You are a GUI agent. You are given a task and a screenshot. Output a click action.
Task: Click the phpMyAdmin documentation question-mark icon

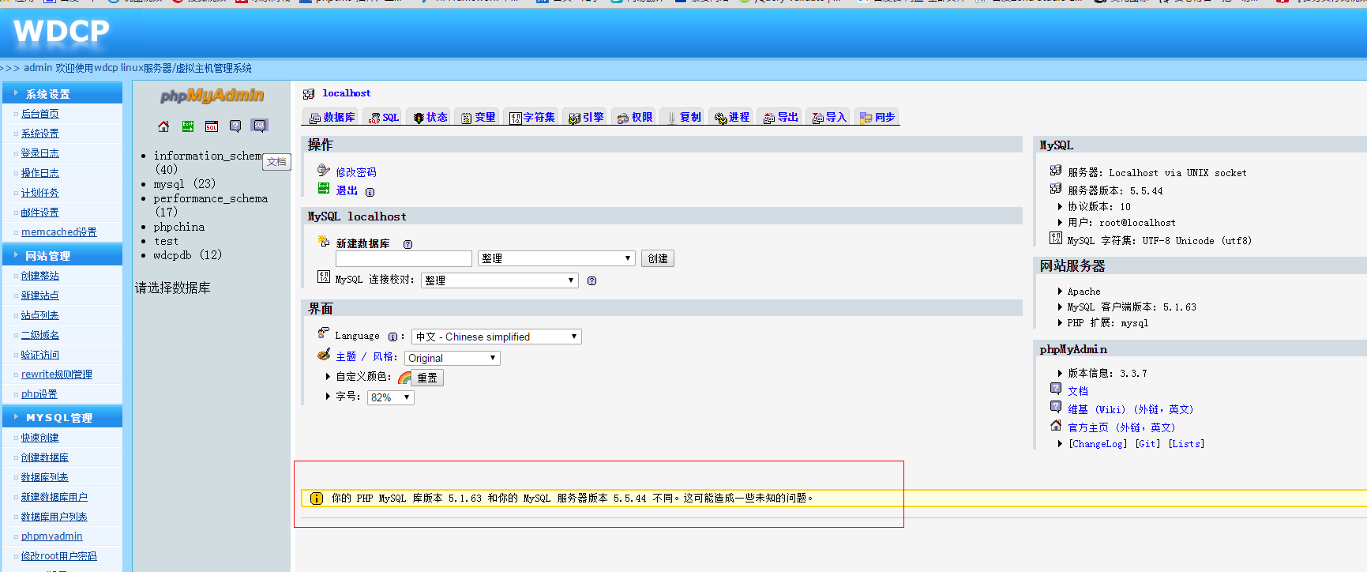[235, 126]
